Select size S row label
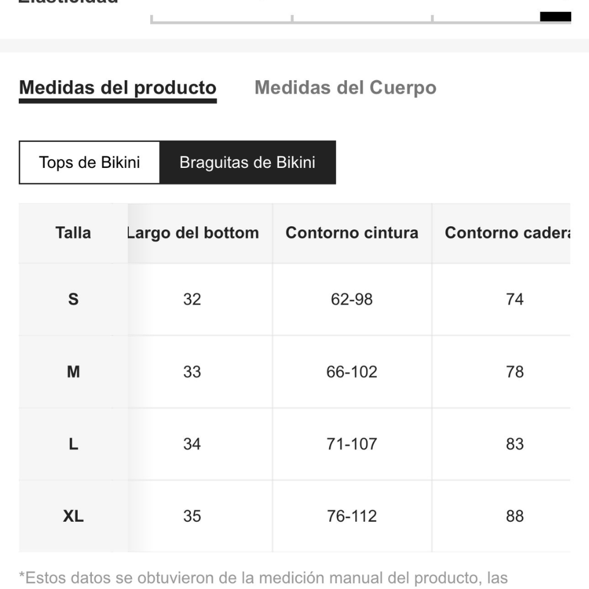The image size is (589, 589). coord(73,299)
